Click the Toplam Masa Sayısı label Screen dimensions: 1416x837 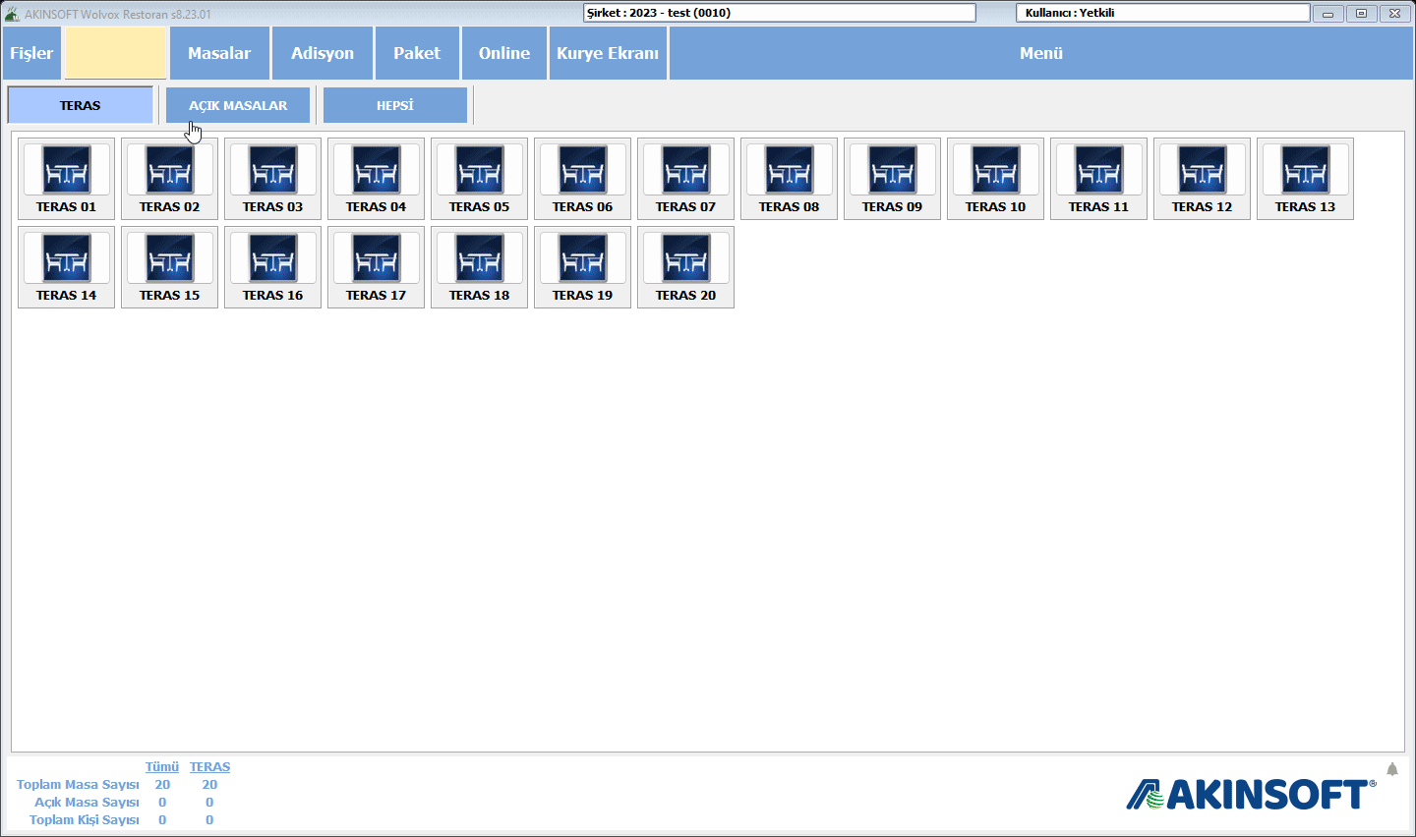[x=78, y=785]
